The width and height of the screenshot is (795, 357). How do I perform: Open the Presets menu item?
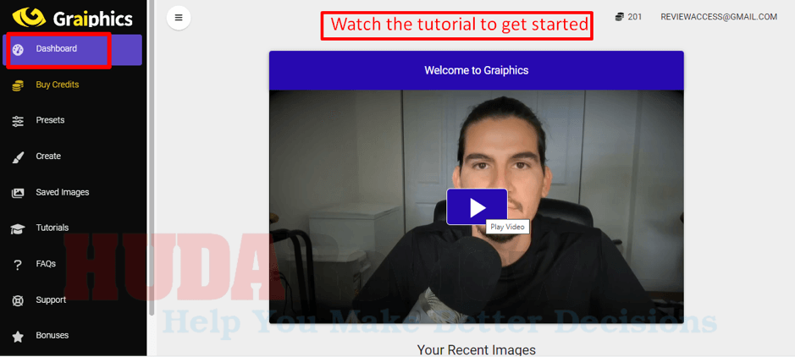point(50,120)
